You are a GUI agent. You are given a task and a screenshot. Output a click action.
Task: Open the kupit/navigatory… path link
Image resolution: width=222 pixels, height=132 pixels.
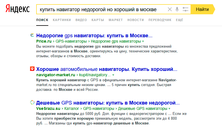pyautogui.click(x=95, y=75)
